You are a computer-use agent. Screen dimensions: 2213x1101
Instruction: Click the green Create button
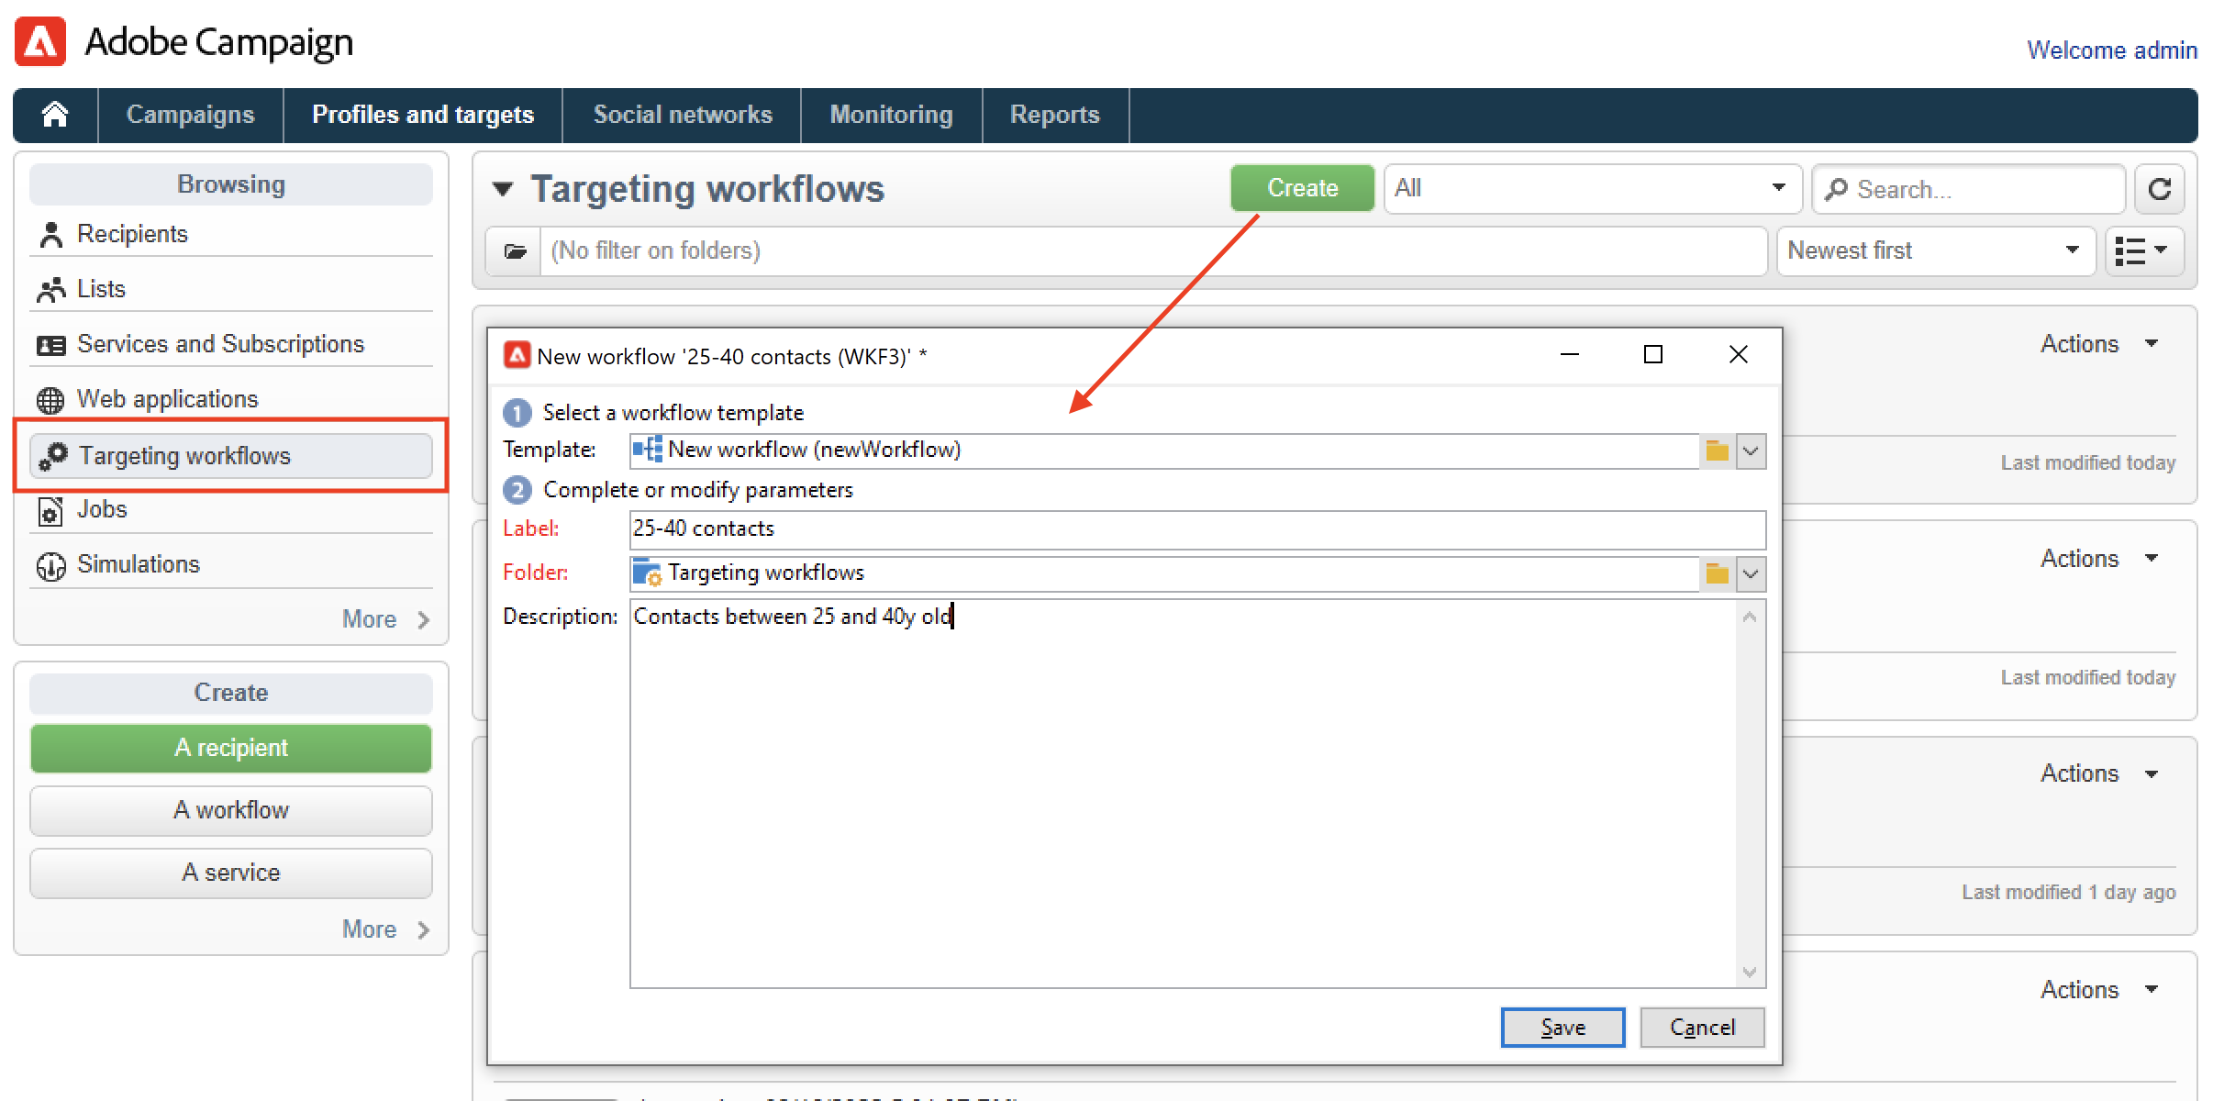[1302, 188]
